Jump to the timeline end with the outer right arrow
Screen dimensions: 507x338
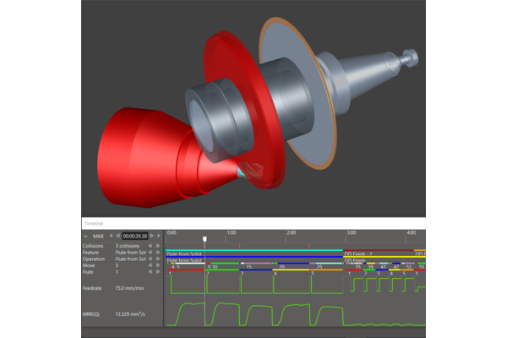(159, 236)
